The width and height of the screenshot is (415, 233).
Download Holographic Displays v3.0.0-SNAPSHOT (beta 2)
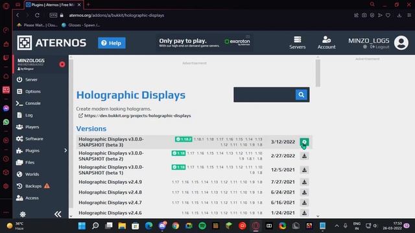(304, 156)
